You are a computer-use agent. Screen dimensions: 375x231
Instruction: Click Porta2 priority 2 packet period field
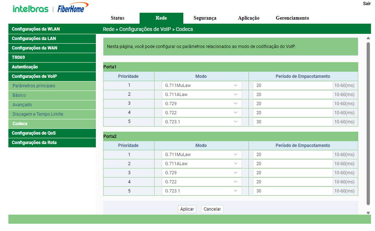(293, 164)
